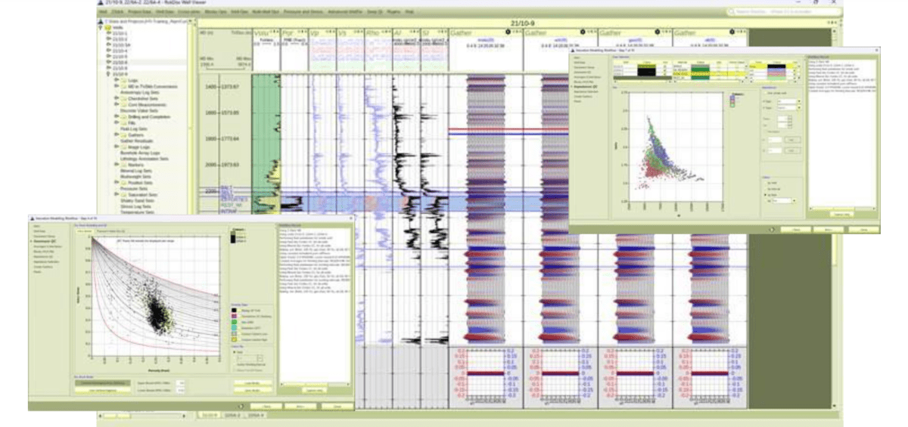Select colour by Well radio button
This screenshot has height=427, width=908.
[765, 183]
